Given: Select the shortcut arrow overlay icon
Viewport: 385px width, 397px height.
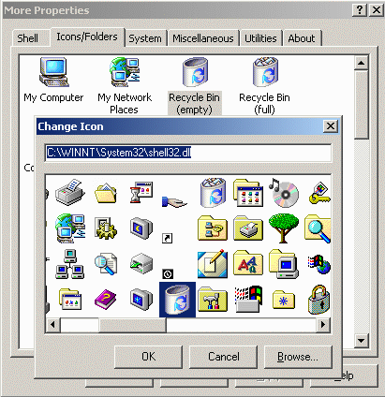Looking at the screenshot, I should coord(167,239).
